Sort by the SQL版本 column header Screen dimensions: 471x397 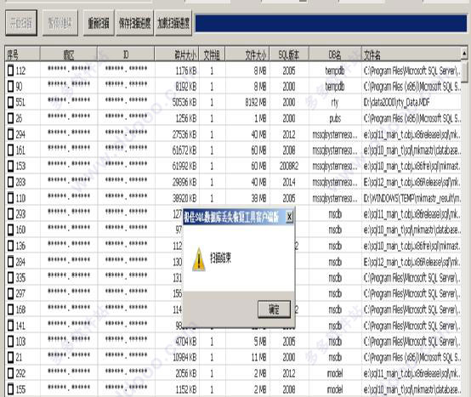tap(289, 54)
